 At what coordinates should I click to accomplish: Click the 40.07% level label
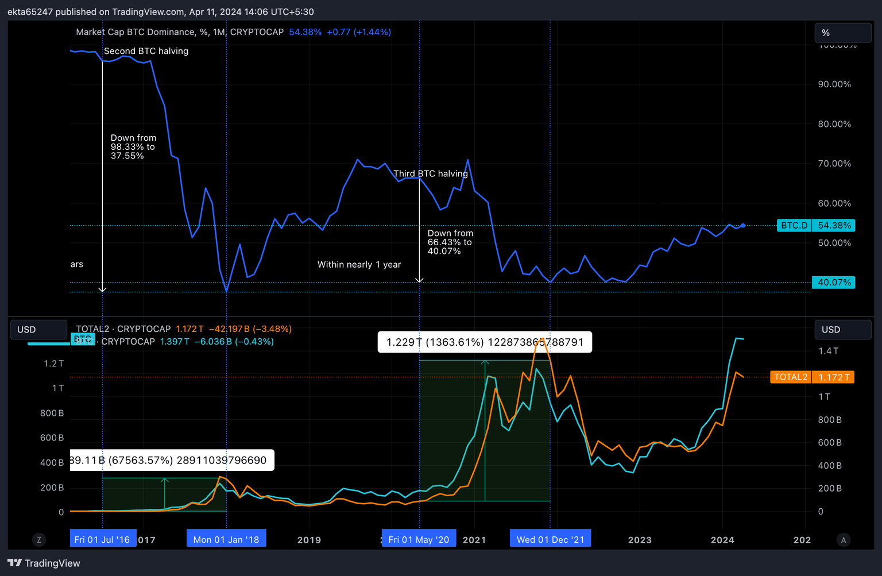[833, 282]
